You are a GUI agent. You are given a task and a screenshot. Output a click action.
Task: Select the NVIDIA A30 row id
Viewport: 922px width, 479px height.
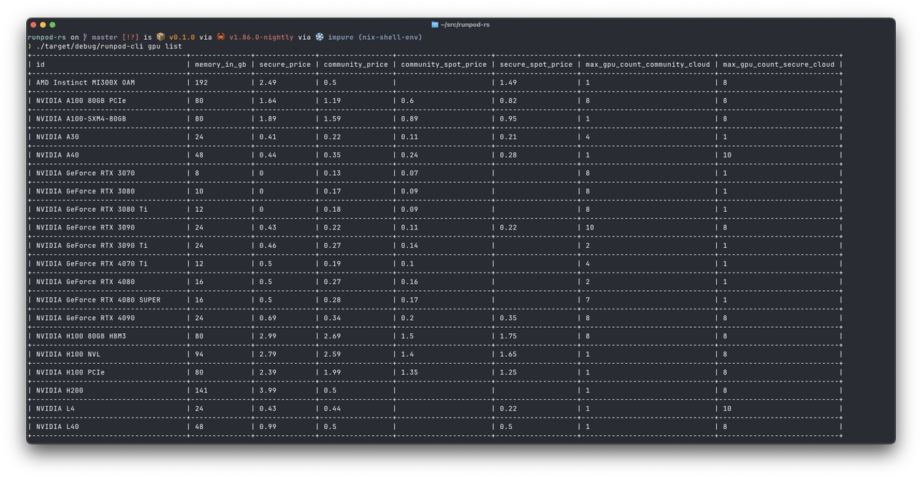[58, 137]
